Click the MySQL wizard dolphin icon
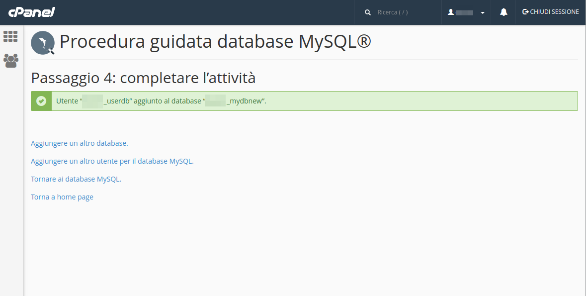Screen dimensions: 586x296 click(x=43, y=43)
